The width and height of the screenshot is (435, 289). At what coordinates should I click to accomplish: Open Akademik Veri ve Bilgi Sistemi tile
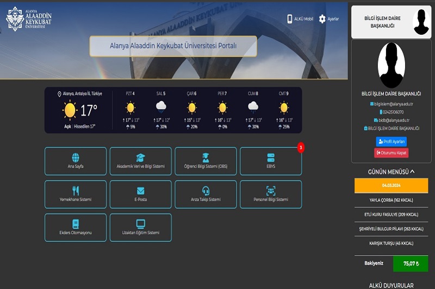141,161
